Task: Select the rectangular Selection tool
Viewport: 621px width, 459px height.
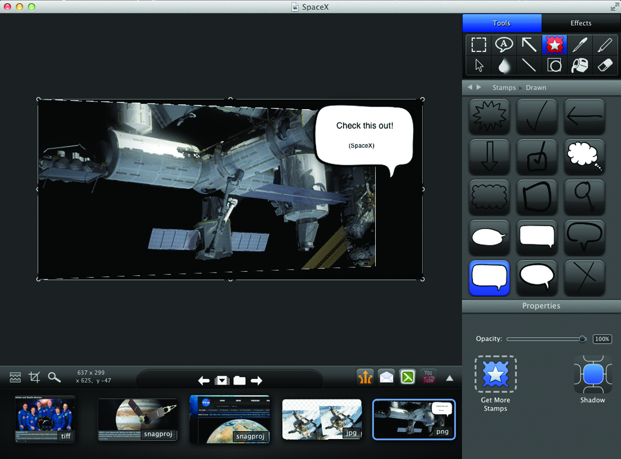Action: click(x=478, y=45)
